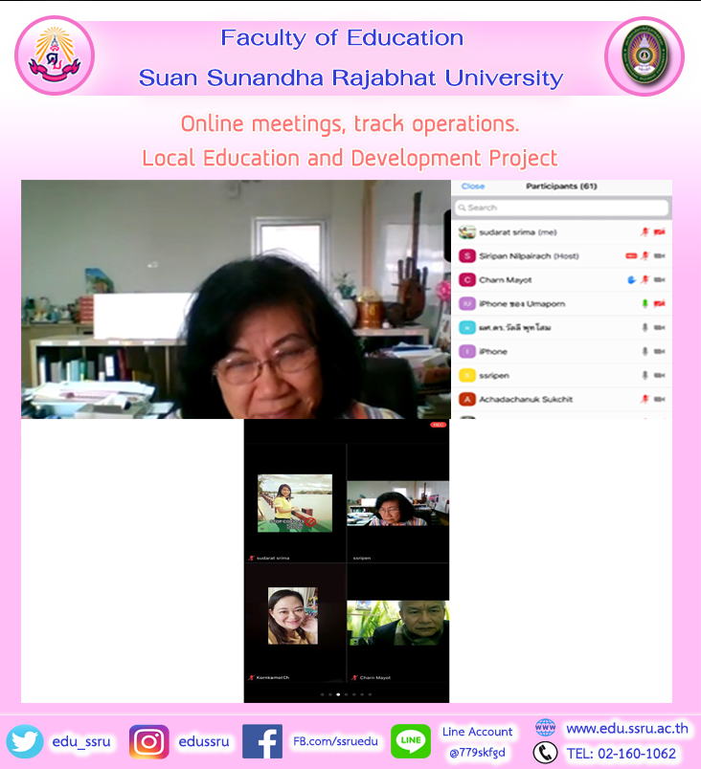Click the WWW globe icon
701x769 pixels.
click(x=545, y=728)
